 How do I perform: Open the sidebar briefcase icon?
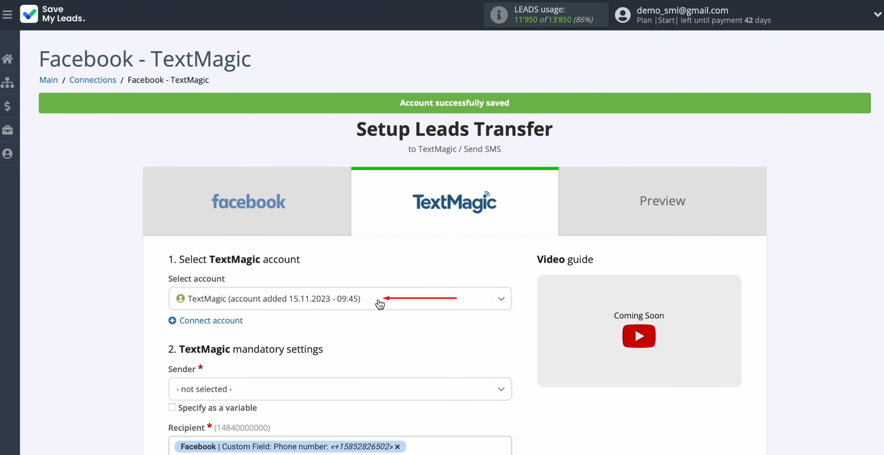(7, 130)
